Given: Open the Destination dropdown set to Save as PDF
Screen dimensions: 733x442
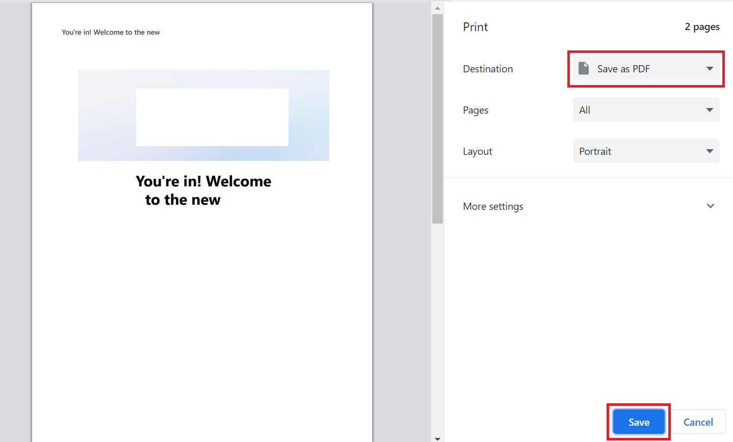Looking at the screenshot, I should pyautogui.click(x=646, y=69).
